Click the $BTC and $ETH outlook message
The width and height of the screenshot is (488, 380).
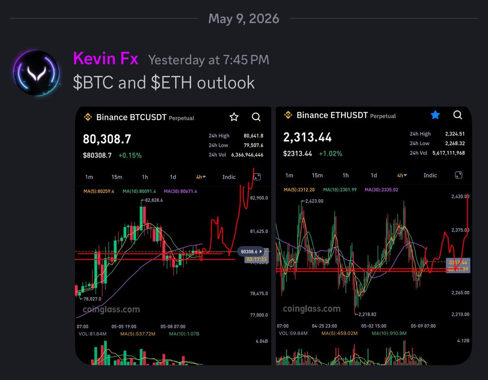(164, 83)
